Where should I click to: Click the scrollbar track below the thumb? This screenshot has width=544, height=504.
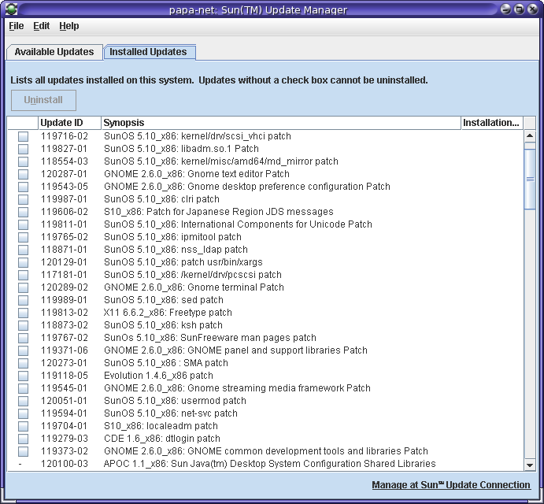(529, 333)
